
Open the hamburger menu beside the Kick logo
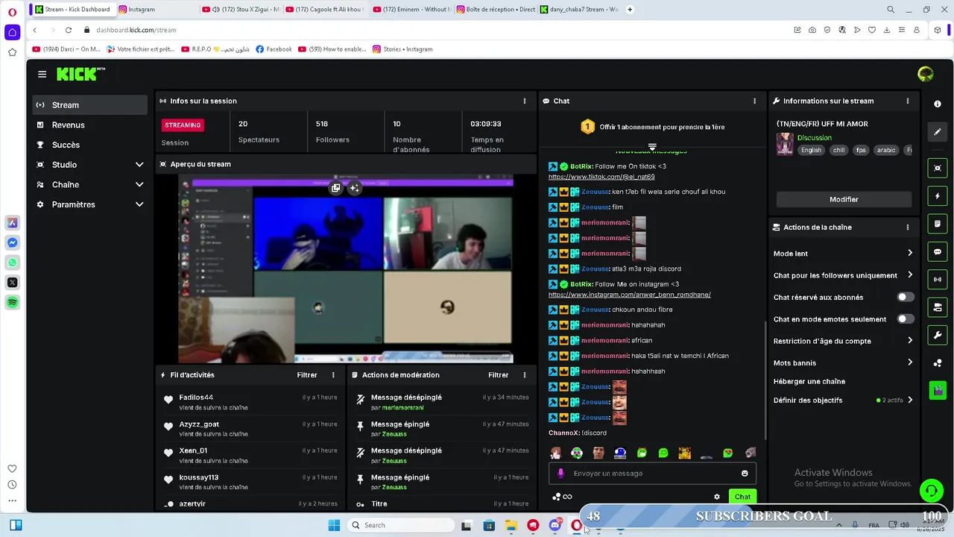click(x=42, y=74)
